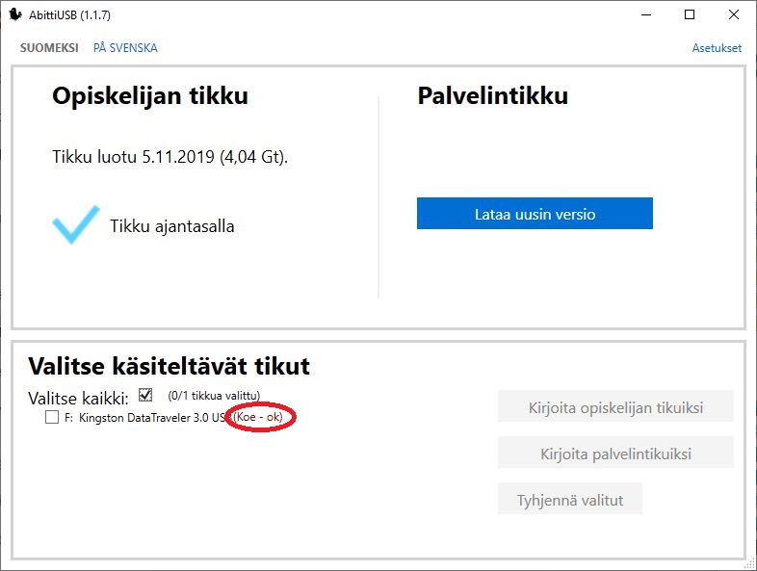
Task: Click the circled Koe - ok status
Action: (261, 418)
